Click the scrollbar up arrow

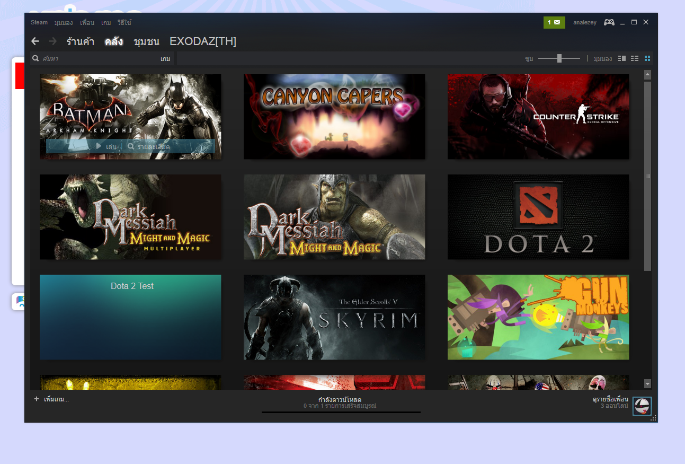(x=647, y=75)
